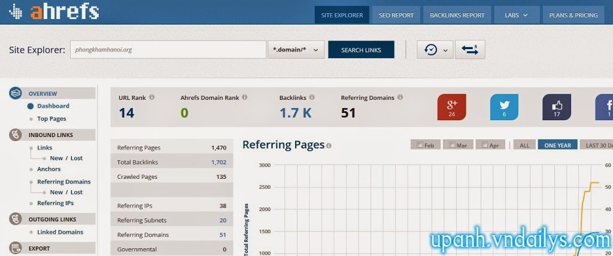Toggle the Feb checkbox

pos(420,145)
